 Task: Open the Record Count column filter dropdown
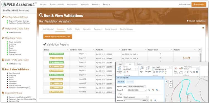(172, 50)
